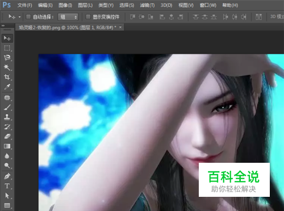The image size is (284, 211).
Task: Select the Healing Brush tool
Action: pos(7,98)
